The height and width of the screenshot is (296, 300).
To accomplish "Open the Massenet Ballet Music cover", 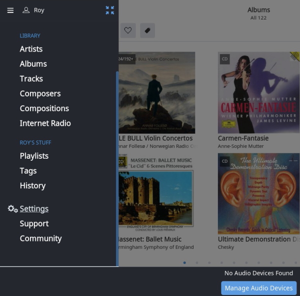I will (x=156, y=194).
